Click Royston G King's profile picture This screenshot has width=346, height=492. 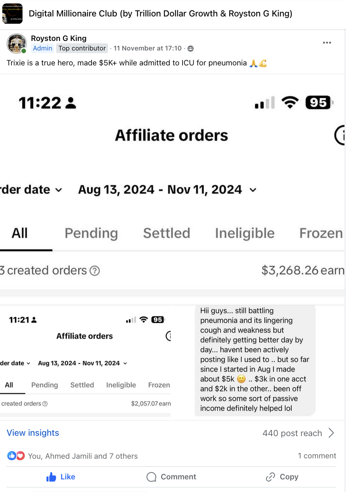pyautogui.click(x=16, y=43)
